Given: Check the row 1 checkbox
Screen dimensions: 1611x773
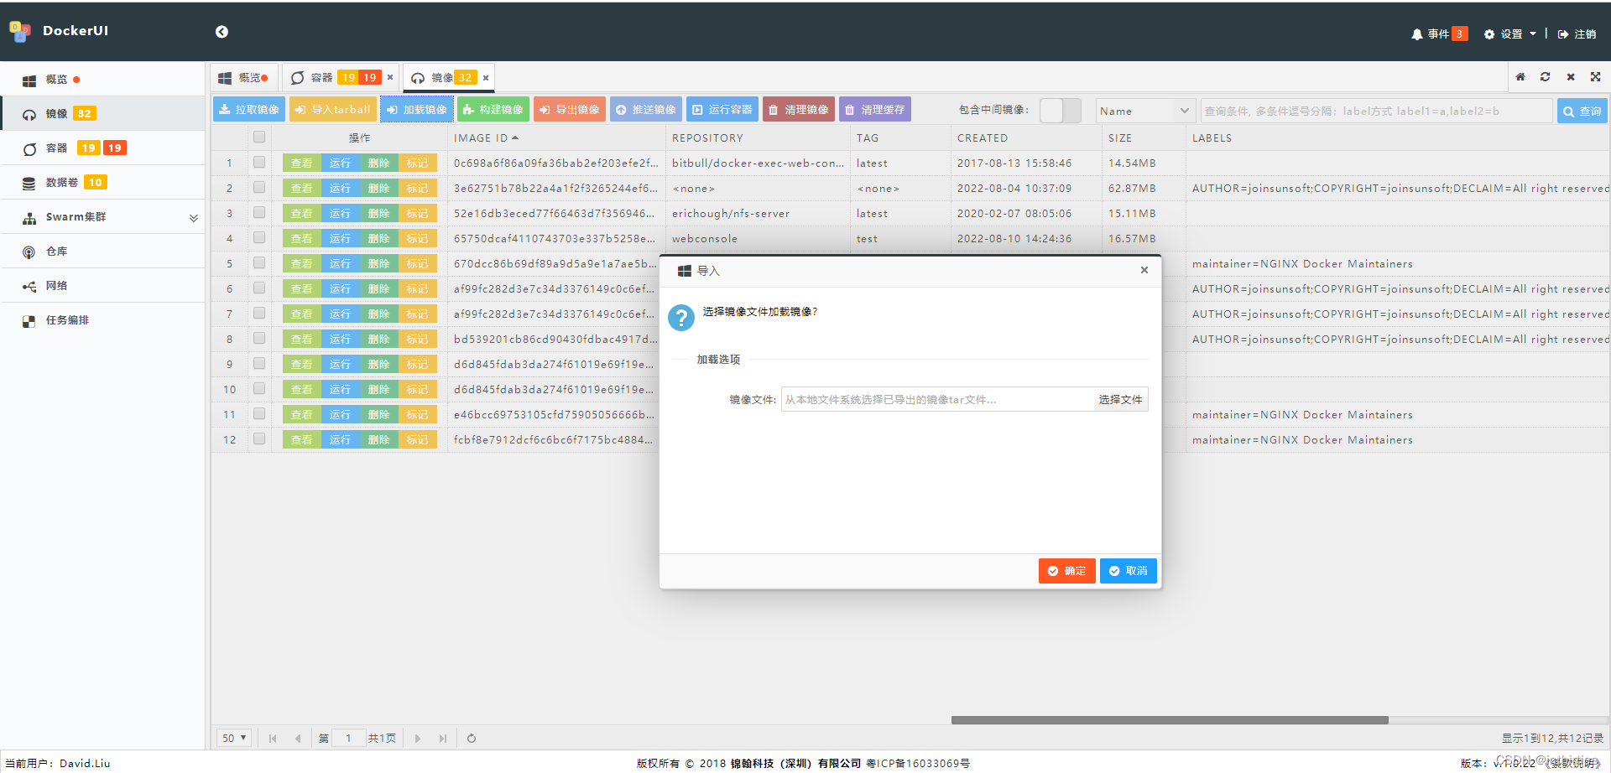Looking at the screenshot, I should pos(259,163).
